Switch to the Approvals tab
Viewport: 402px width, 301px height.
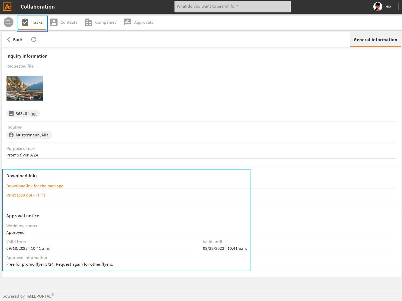coord(138,22)
